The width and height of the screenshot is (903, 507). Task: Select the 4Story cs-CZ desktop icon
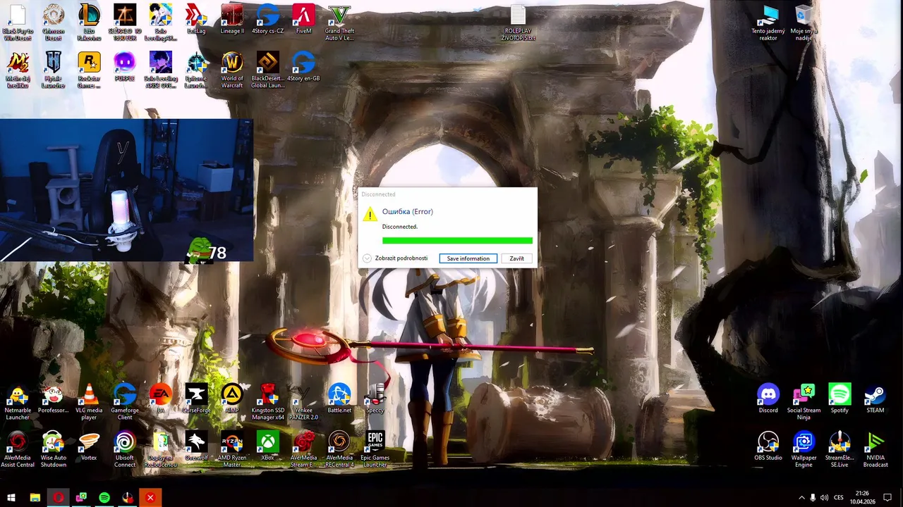click(268, 20)
